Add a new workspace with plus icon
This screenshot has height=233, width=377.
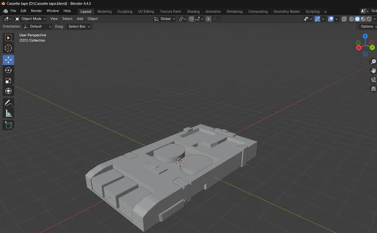[x=325, y=12]
